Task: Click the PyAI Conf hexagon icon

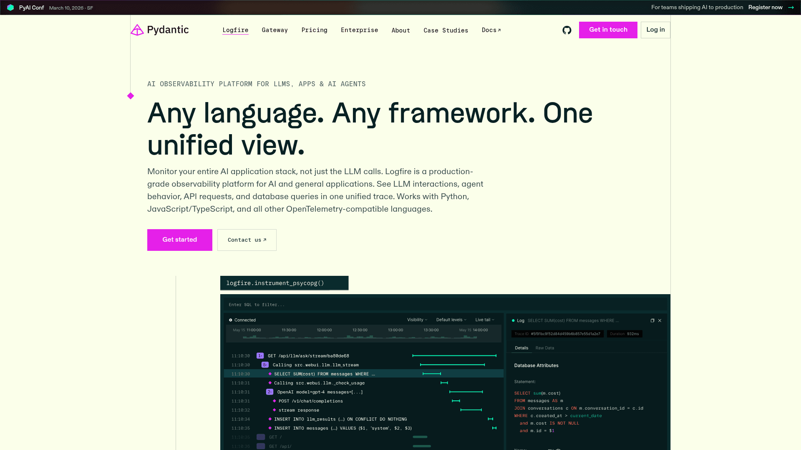Action: click(10, 7)
